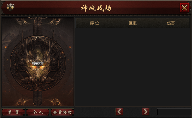Click the dragon's glowing orange eyes
The image size is (192, 118).
[38, 67]
